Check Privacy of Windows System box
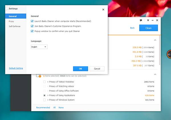 [x=44, y=100]
